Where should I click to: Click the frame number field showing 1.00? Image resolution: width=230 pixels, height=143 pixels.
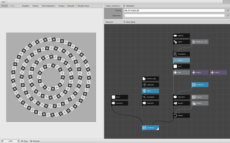[10, 141]
